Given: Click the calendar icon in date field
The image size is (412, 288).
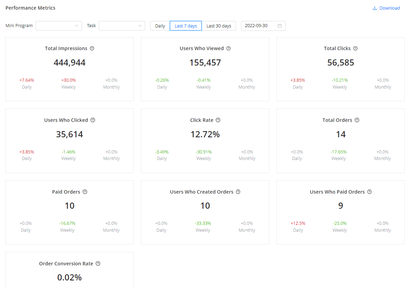Looking at the screenshot, I should [x=280, y=26].
